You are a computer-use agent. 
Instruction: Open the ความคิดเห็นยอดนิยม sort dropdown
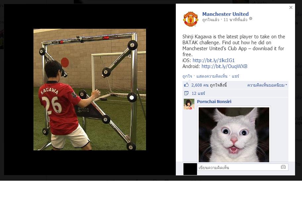(x=267, y=85)
